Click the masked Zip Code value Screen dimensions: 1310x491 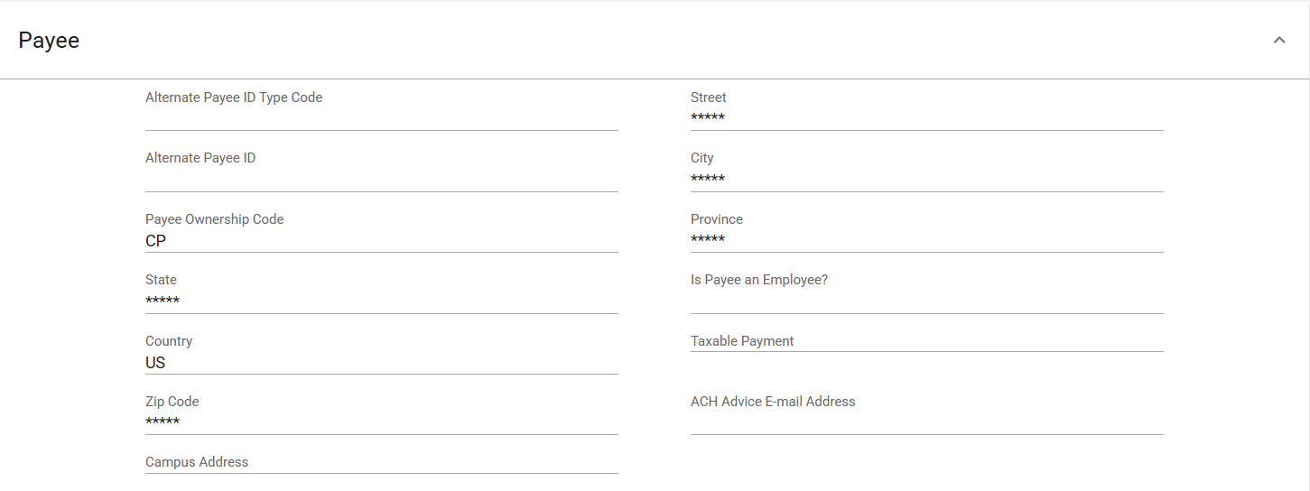(163, 422)
